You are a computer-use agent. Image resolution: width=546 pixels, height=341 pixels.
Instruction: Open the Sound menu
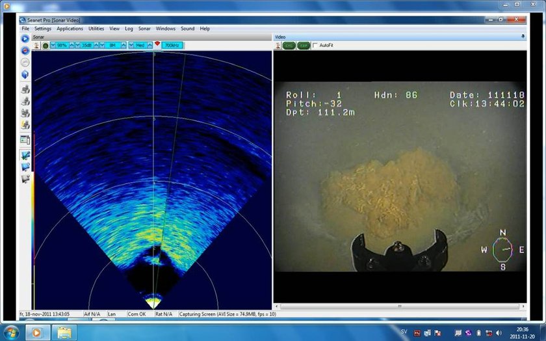[x=187, y=29]
